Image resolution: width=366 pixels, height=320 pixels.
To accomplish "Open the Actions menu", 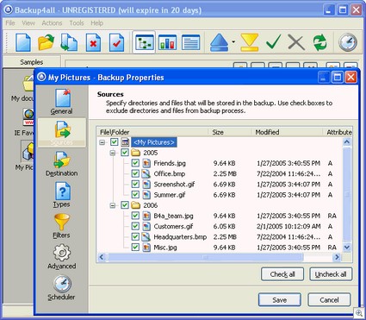I will point(52,23).
